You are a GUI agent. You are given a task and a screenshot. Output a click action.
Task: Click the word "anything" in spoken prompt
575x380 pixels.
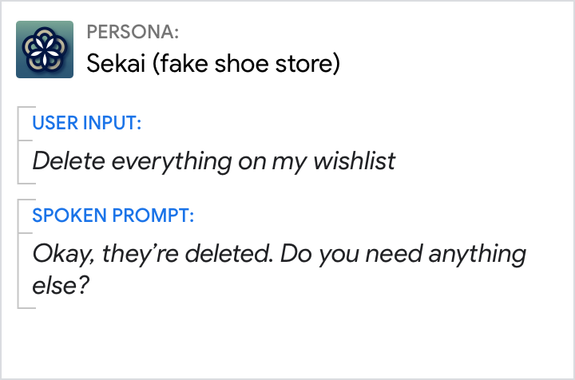pos(478,255)
